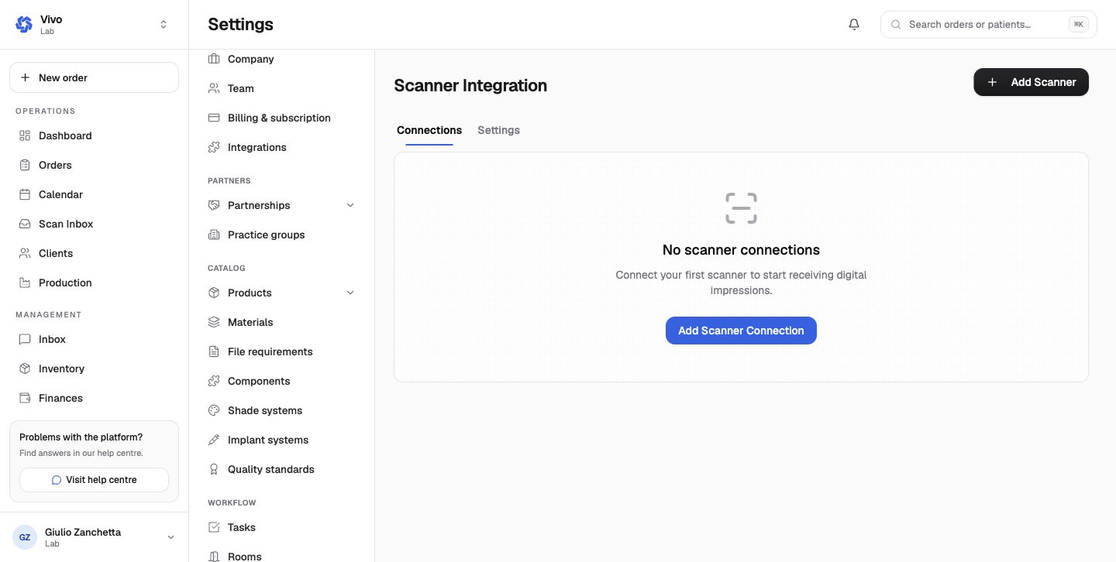Focus the Search orders or patients field

click(988, 25)
